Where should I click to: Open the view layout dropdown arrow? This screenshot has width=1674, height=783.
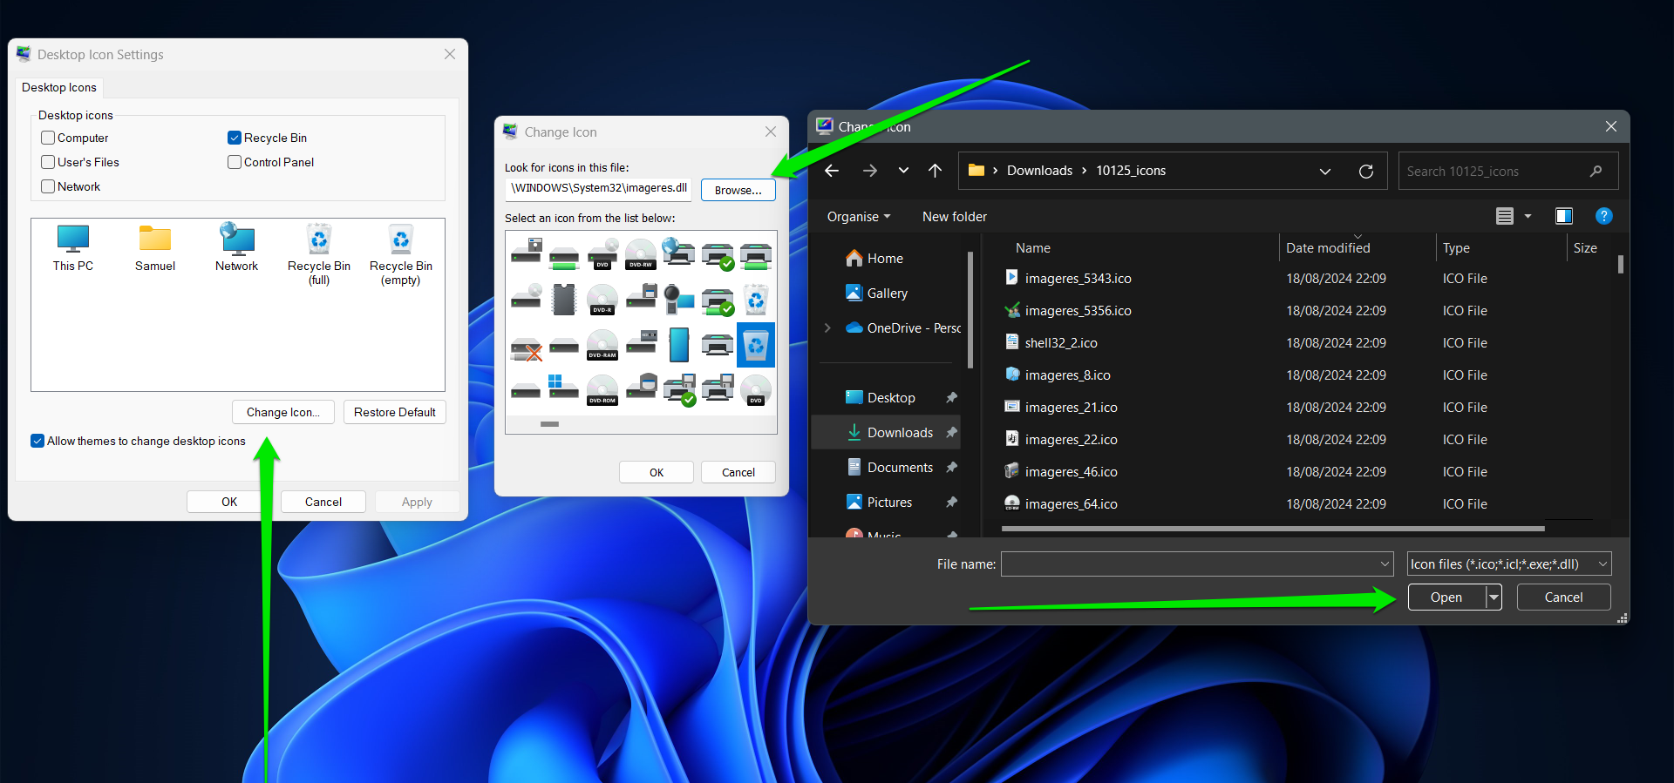point(1528,216)
